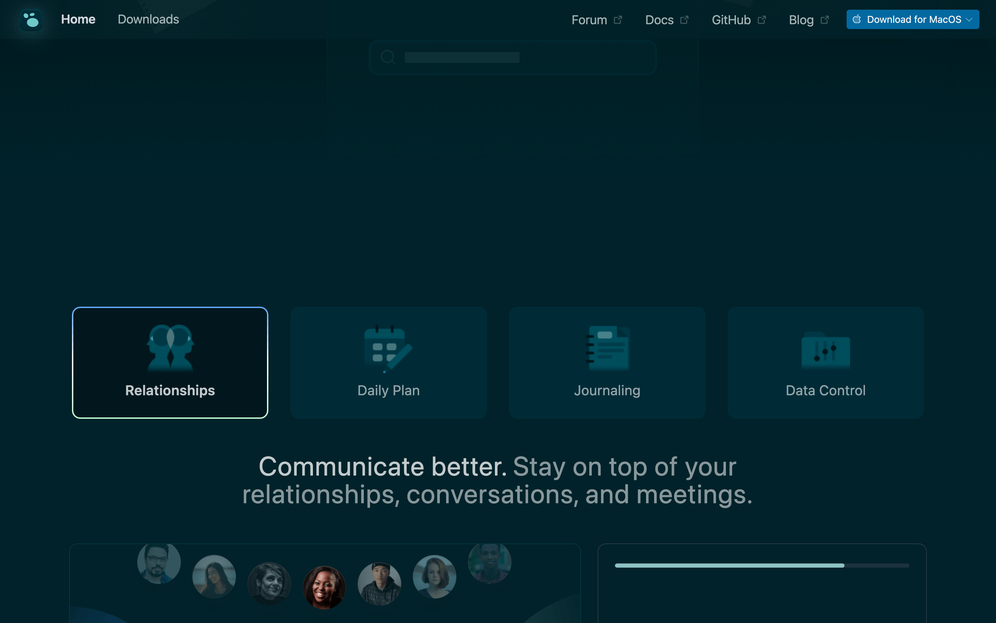
Task: Click the dimmed search field
Action: pyautogui.click(x=513, y=57)
